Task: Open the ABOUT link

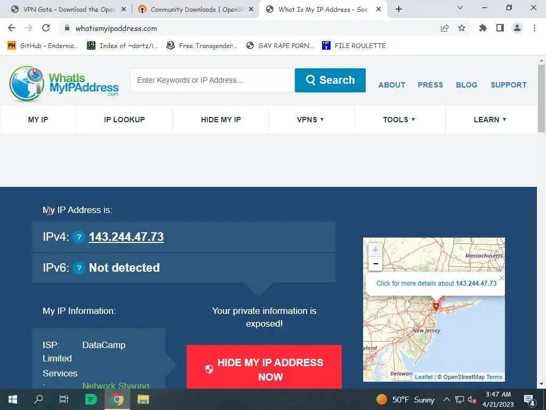Action: click(x=392, y=85)
